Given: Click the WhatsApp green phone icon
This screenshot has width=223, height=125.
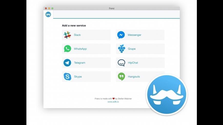Looking at the screenshot, I should (67, 48).
